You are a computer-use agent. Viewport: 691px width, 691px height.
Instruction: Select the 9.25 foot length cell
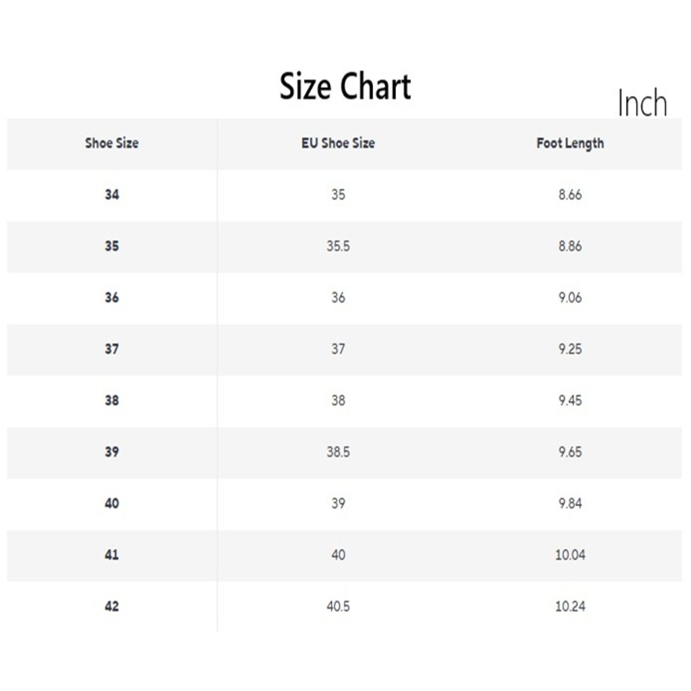[x=570, y=349]
